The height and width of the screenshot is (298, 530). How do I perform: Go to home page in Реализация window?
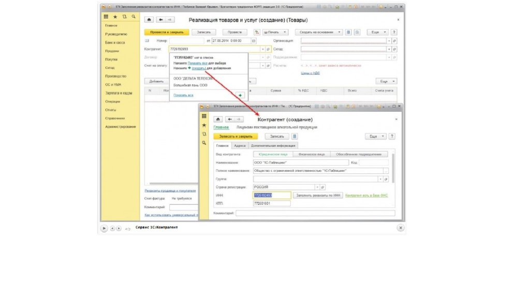[x=149, y=20]
